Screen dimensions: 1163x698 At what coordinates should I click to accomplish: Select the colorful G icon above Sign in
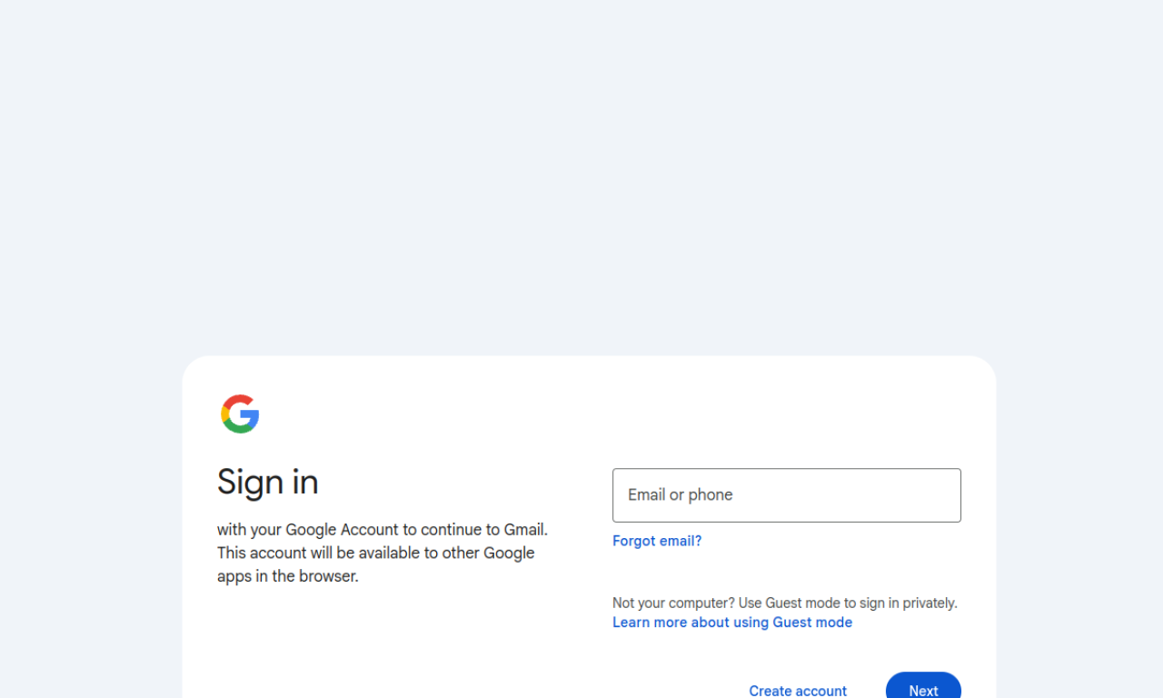[x=239, y=414]
